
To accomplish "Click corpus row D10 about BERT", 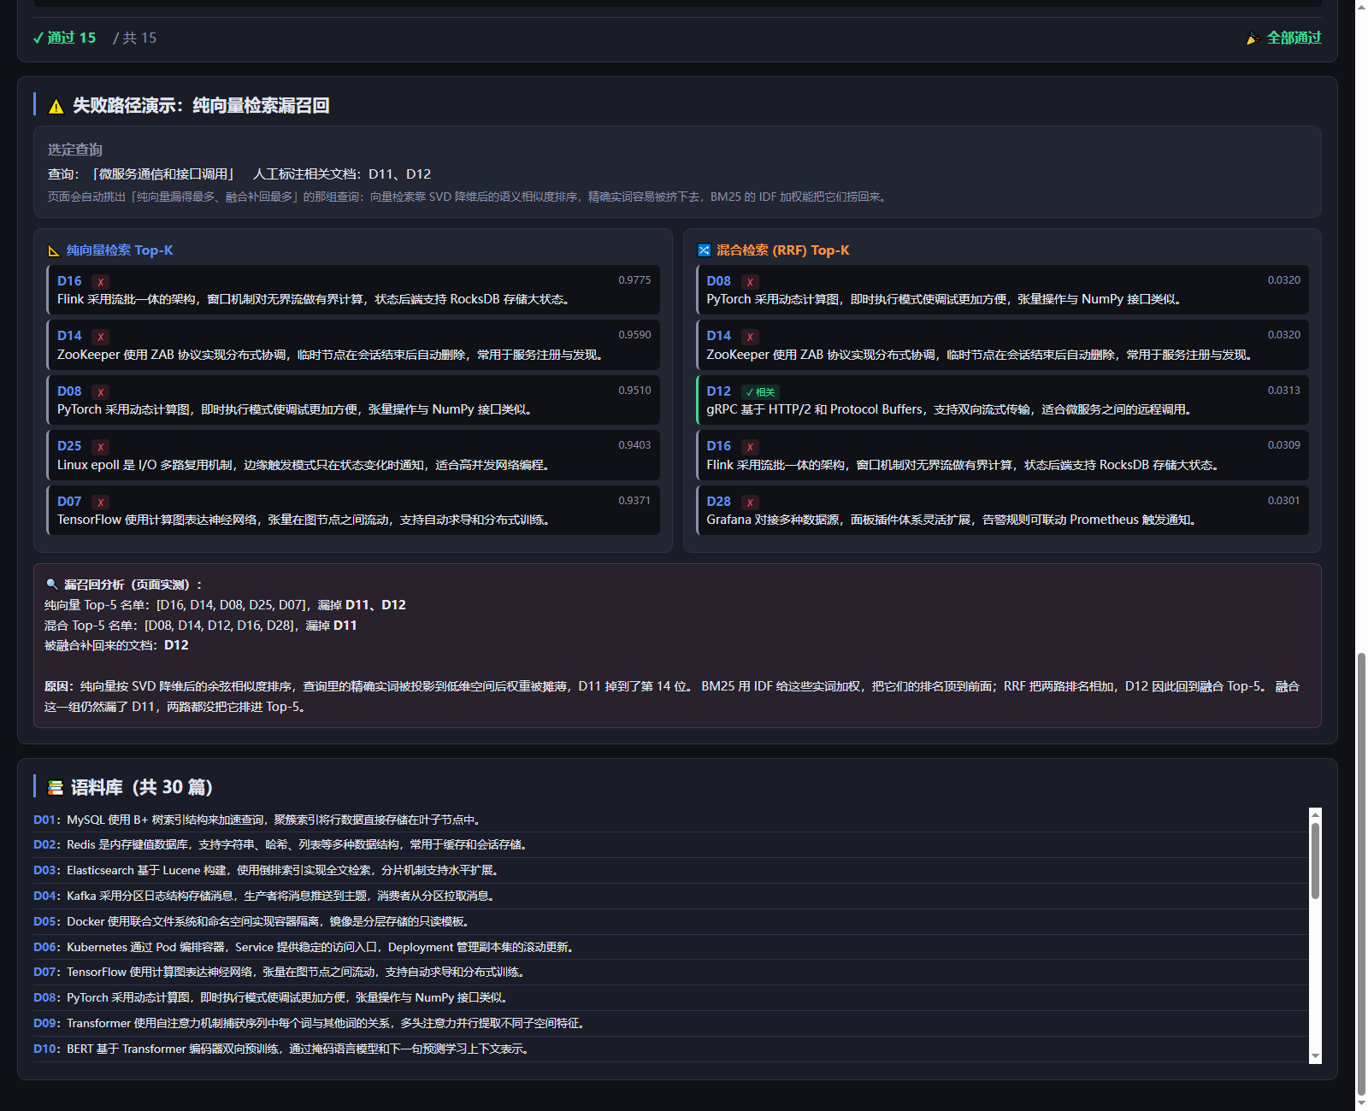I will click(670, 1049).
